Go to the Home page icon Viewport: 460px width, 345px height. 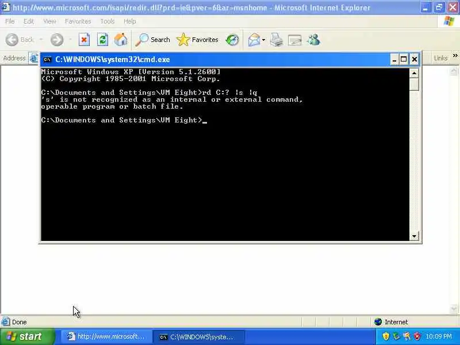coord(121,40)
